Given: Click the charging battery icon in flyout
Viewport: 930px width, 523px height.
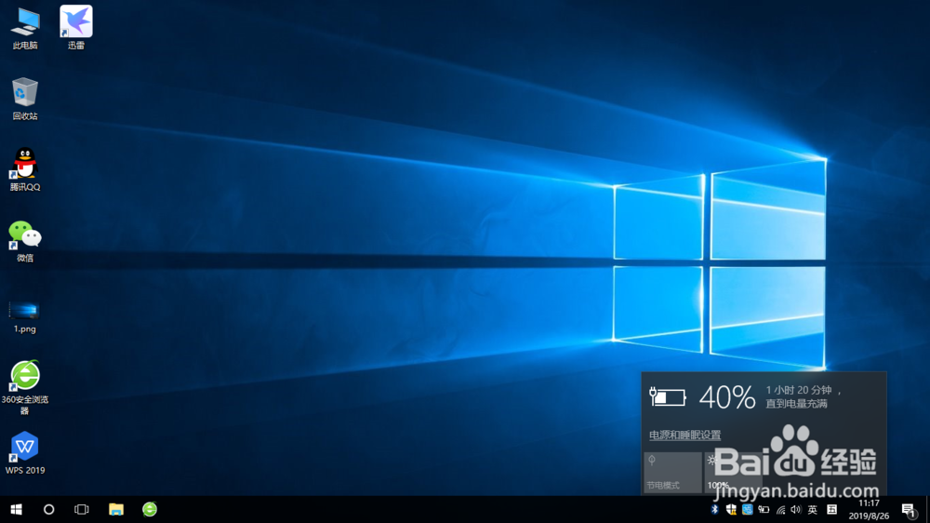Looking at the screenshot, I should 667,396.
